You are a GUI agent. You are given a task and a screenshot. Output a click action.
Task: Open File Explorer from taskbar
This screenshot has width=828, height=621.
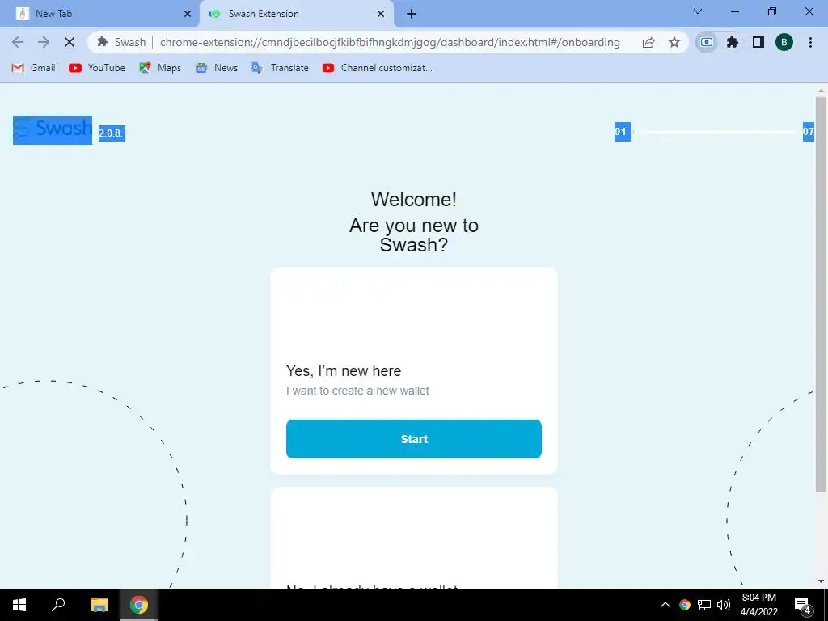point(99,605)
